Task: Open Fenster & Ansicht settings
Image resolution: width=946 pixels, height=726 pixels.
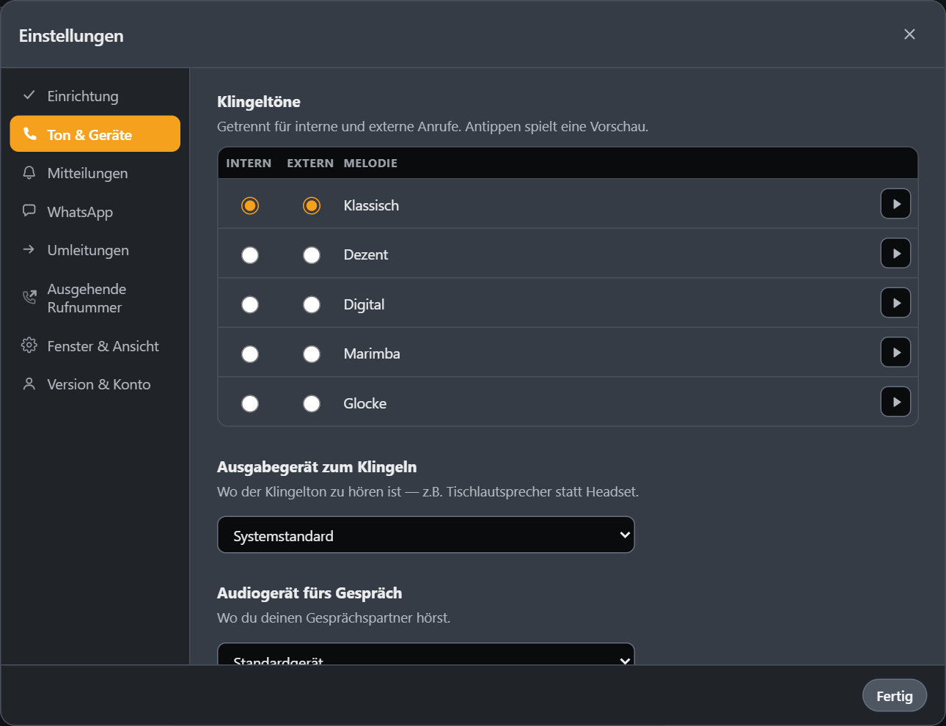Action: tap(95, 346)
